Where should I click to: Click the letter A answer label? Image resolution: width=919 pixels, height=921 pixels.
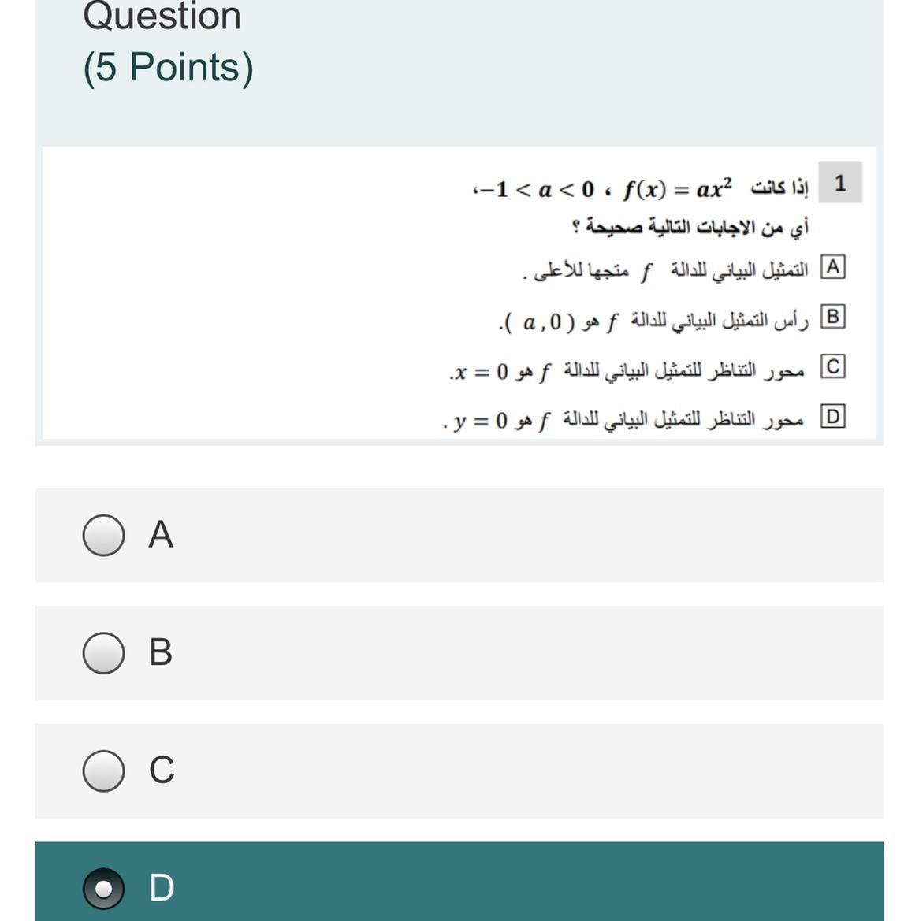(161, 535)
